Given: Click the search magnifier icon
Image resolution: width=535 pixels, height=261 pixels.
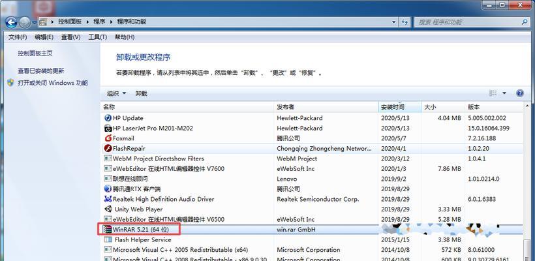Looking at the screenshot, I should [x=525, y=22].
